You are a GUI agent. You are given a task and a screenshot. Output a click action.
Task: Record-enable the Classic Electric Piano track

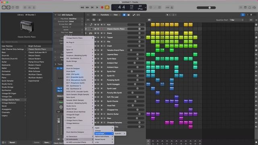pos(102,29)
